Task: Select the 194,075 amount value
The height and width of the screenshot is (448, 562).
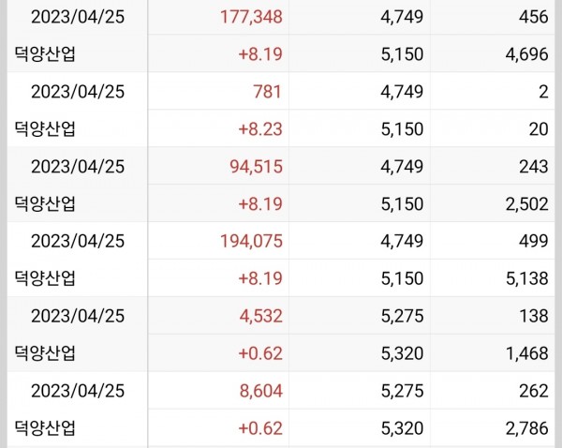Action: (248, 241)
